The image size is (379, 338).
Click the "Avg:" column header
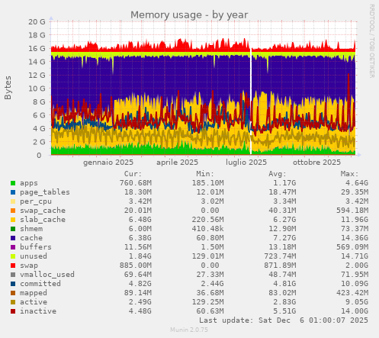pos(278,174)
